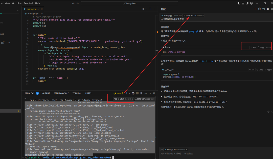
Task: Copy the __init__.py code block
Action: (x=260, y=70)
